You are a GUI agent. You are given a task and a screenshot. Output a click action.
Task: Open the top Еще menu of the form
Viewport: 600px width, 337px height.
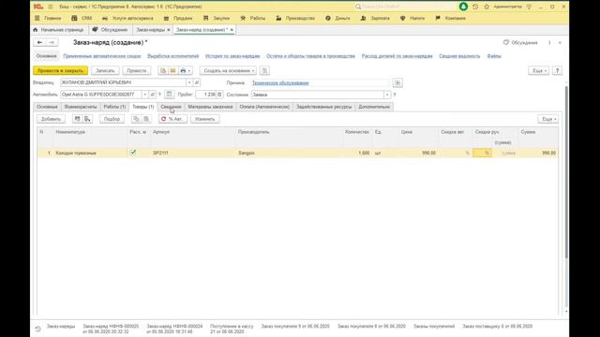point(538,71)
